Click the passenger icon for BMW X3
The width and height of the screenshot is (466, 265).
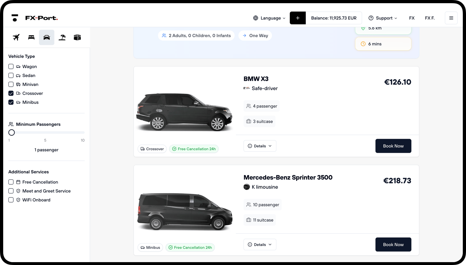249,106
